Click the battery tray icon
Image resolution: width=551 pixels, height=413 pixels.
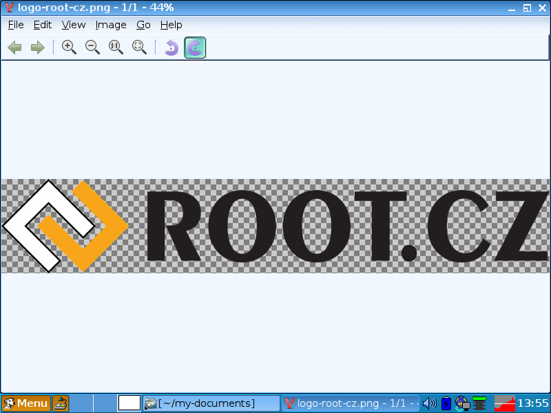pyautogui.click(x=446, y=403)
